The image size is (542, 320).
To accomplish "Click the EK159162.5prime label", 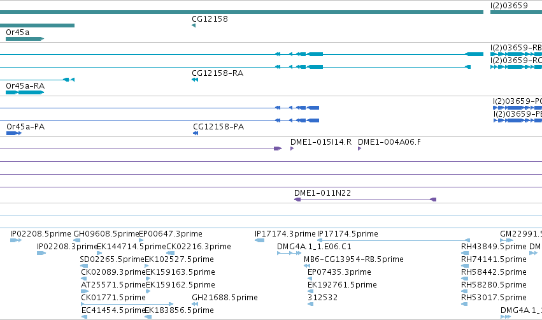I will click(x=180, y=285).
